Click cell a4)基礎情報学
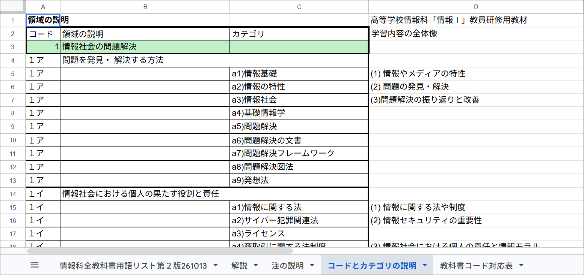This screenshot has height=275, width=584. click(x=299, y=113)
